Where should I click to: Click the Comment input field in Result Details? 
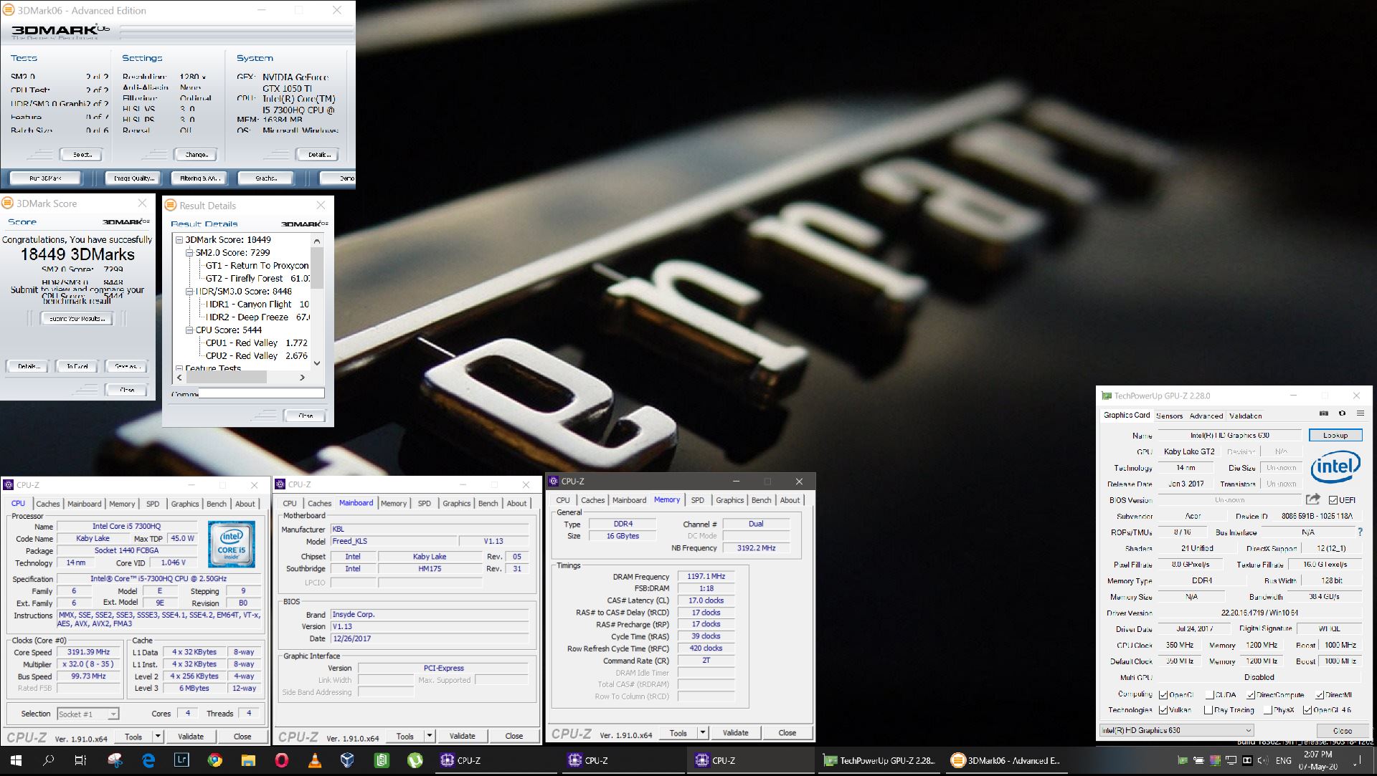(261, 393)
